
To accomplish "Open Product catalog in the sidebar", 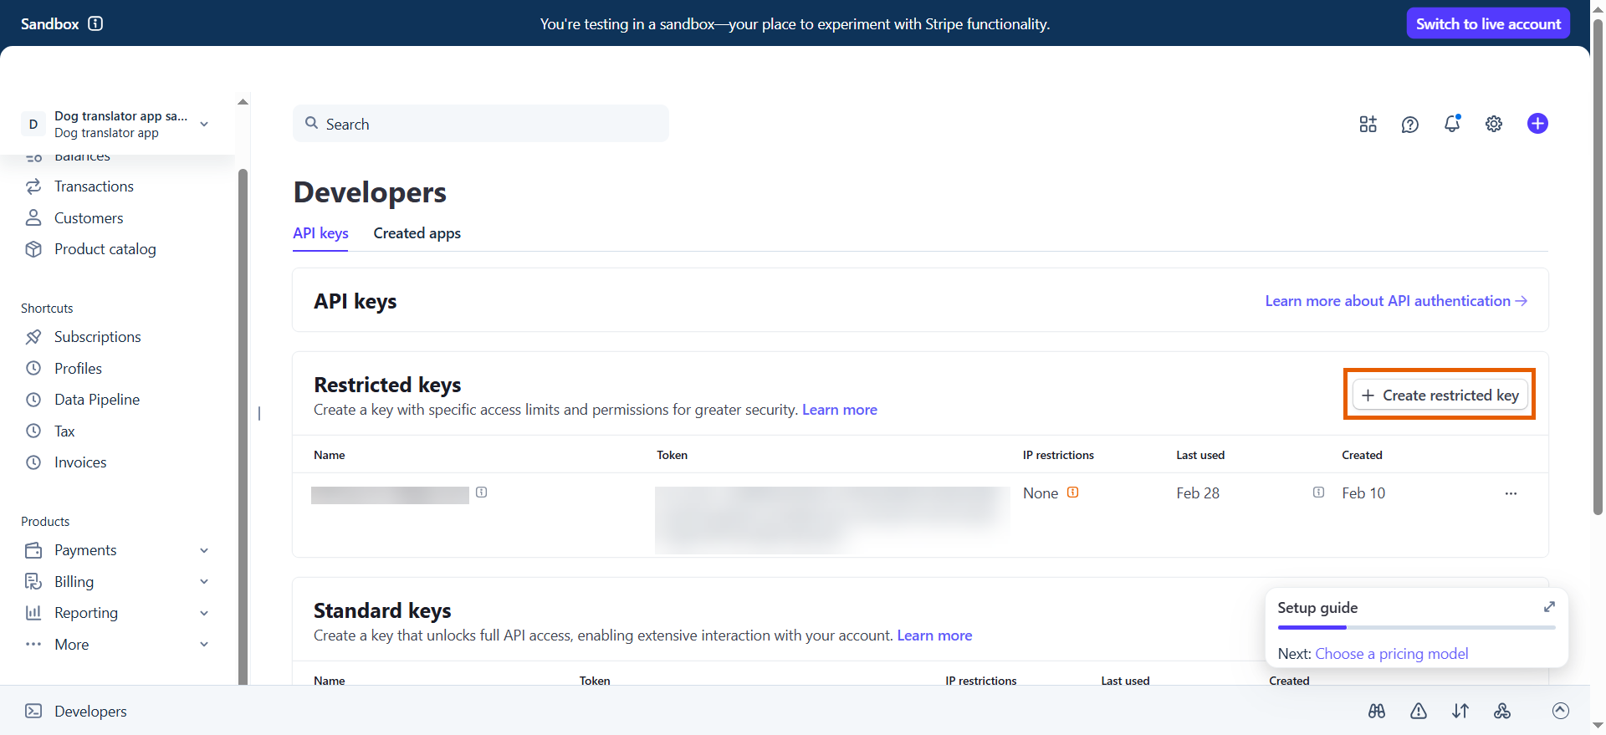I will tap(105, 249).
